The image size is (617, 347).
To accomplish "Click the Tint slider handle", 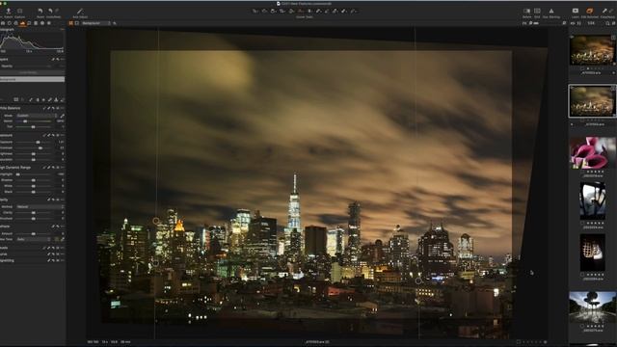I will pyautogui.click(x=34, y=127).
